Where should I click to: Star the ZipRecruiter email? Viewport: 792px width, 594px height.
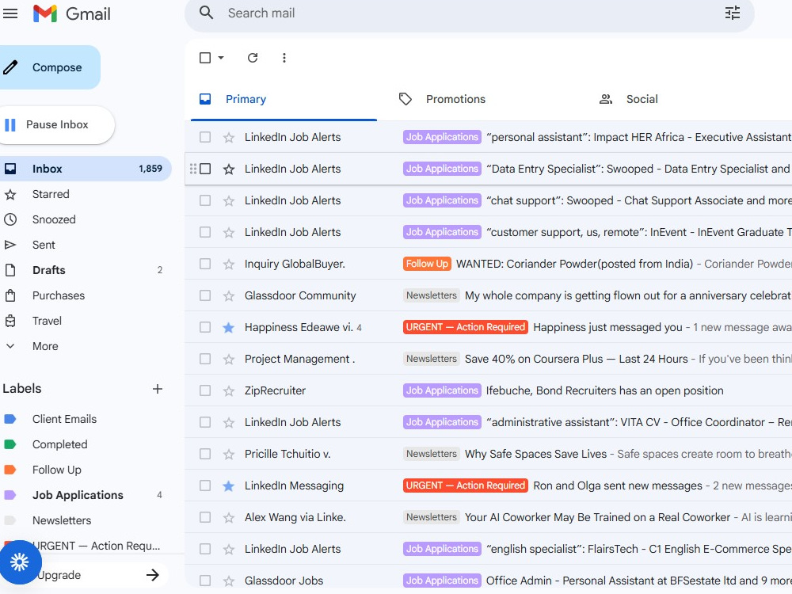[229, 390]
